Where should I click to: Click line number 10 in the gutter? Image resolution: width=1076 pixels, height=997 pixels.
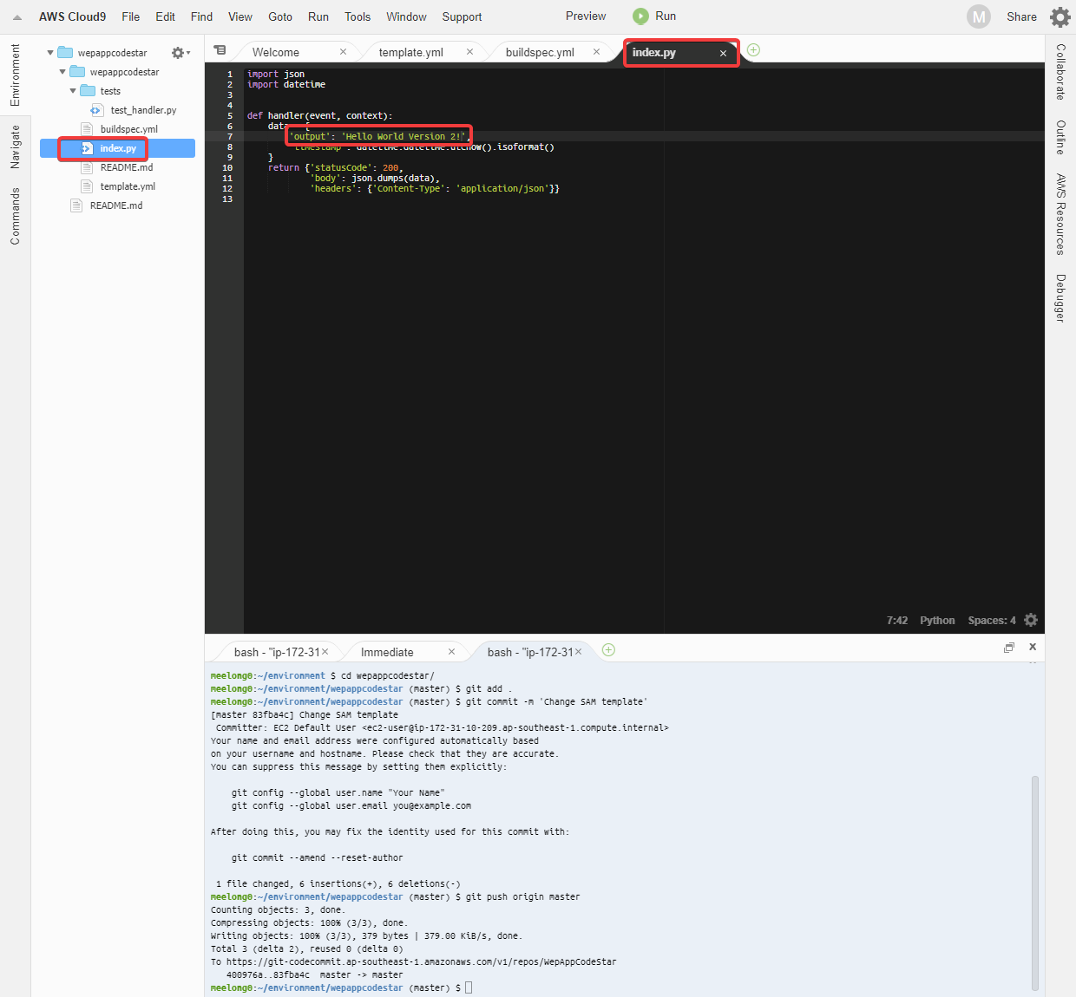coord(227,167)
